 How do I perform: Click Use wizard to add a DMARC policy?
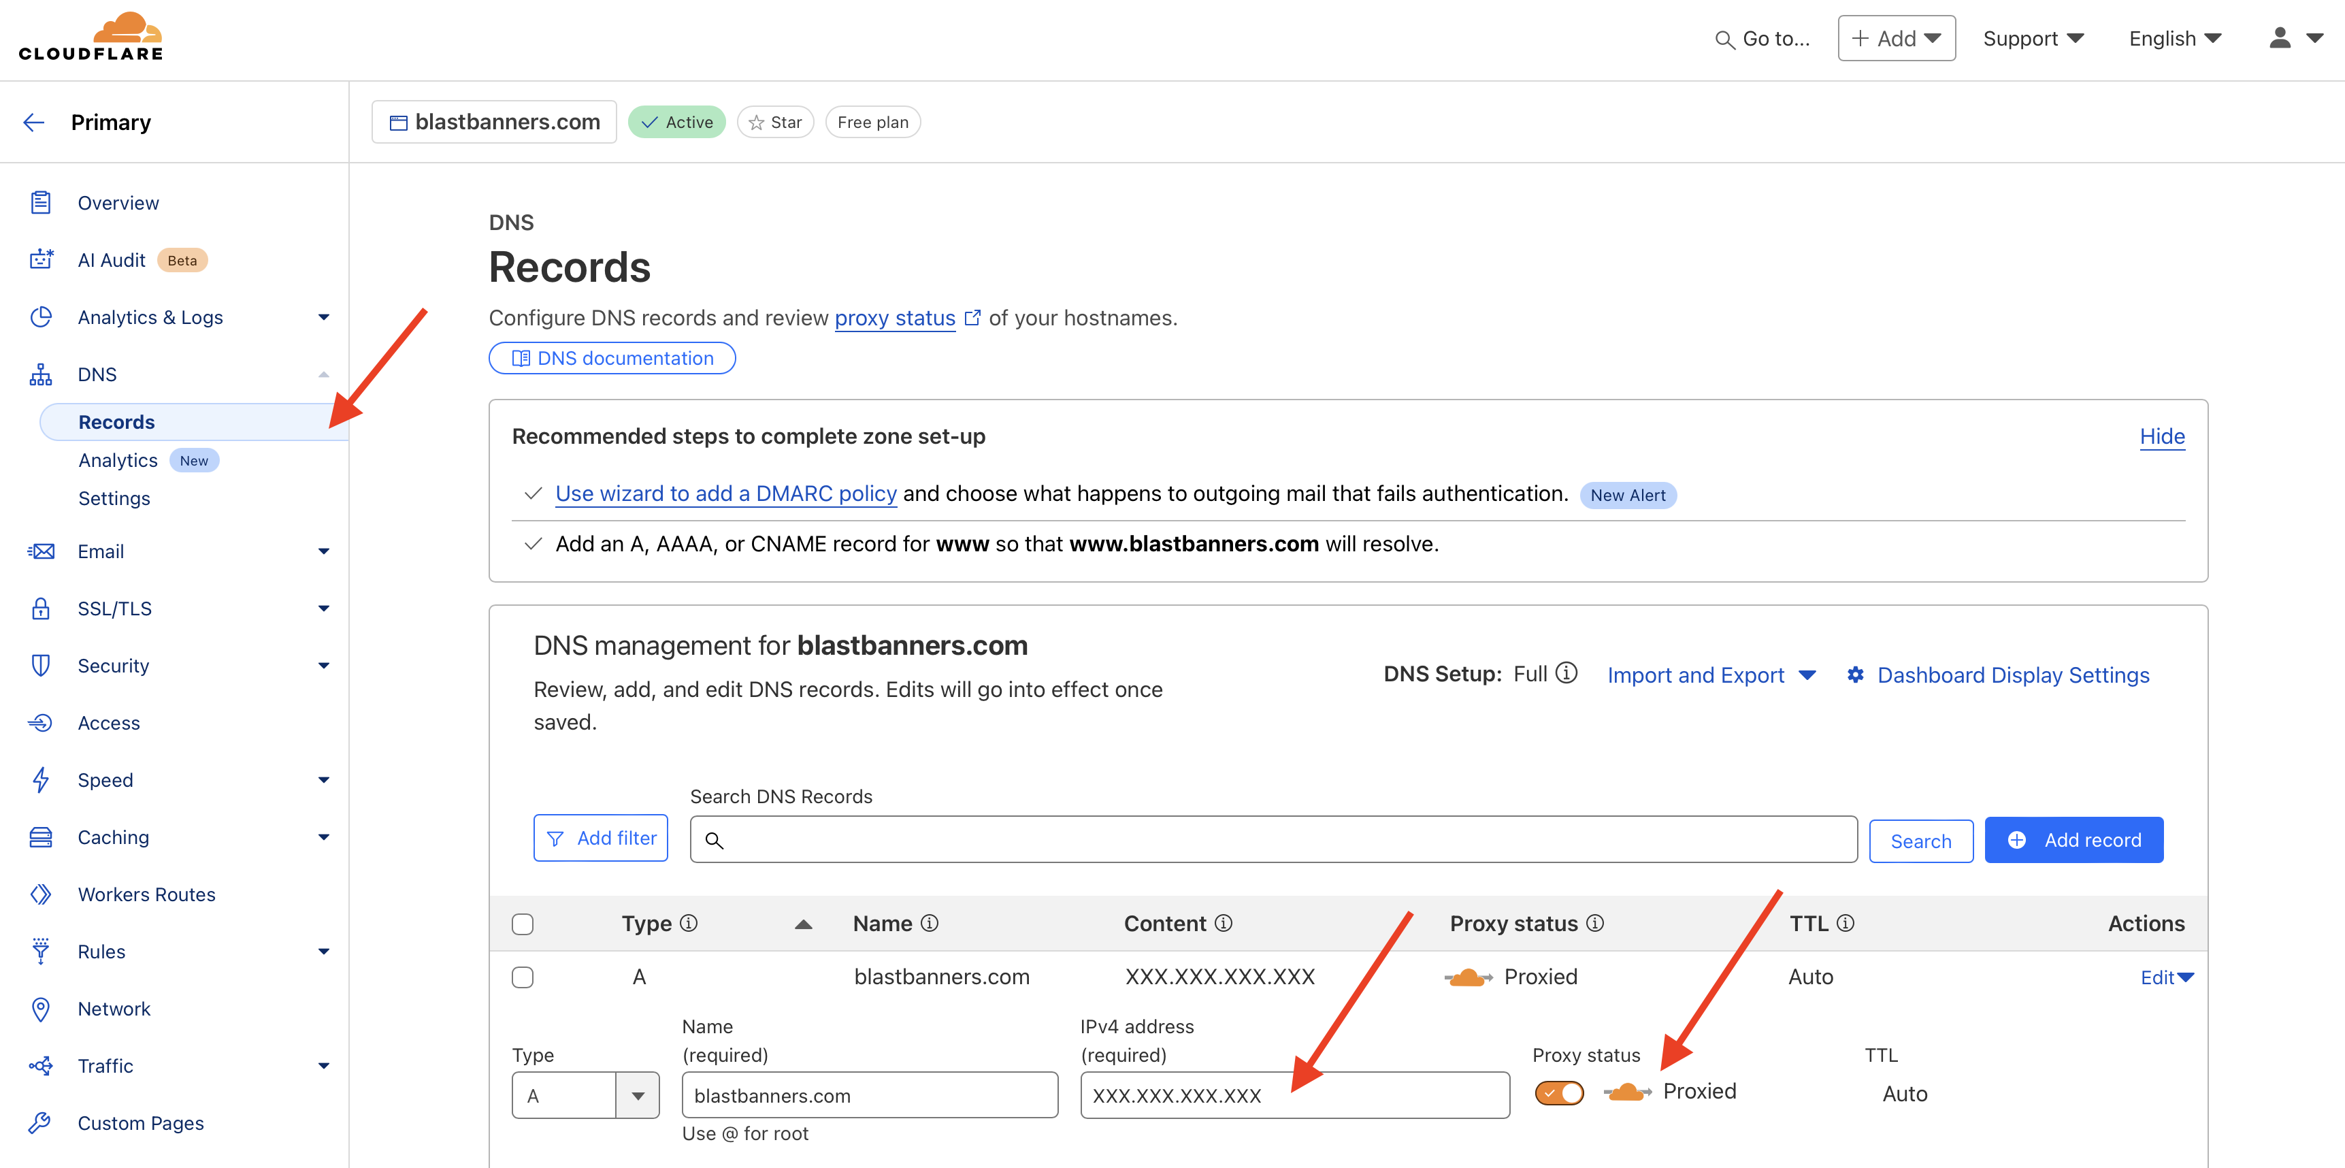(725, 493)
